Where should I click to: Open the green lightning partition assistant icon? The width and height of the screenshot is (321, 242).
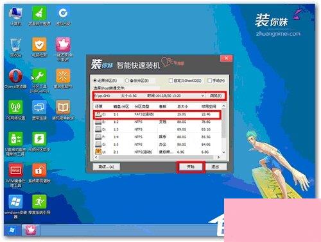tap(39, 139)
